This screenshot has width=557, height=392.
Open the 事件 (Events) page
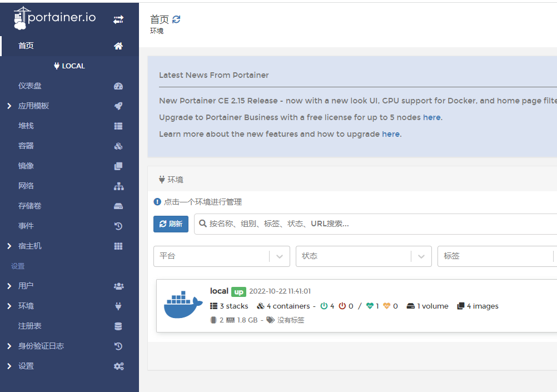point(24,226)
